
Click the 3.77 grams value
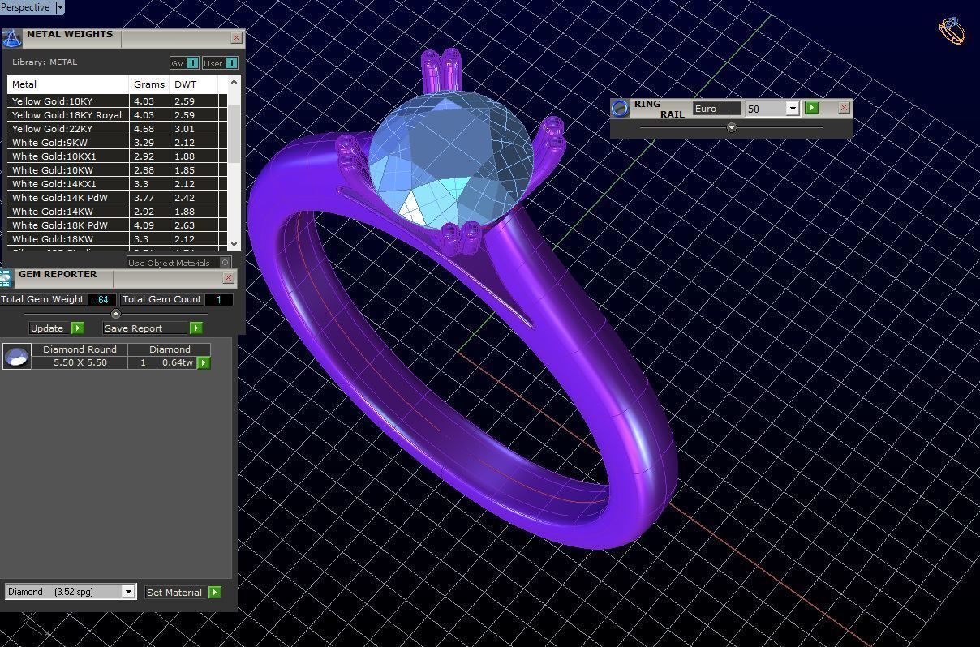click(144, 198)
